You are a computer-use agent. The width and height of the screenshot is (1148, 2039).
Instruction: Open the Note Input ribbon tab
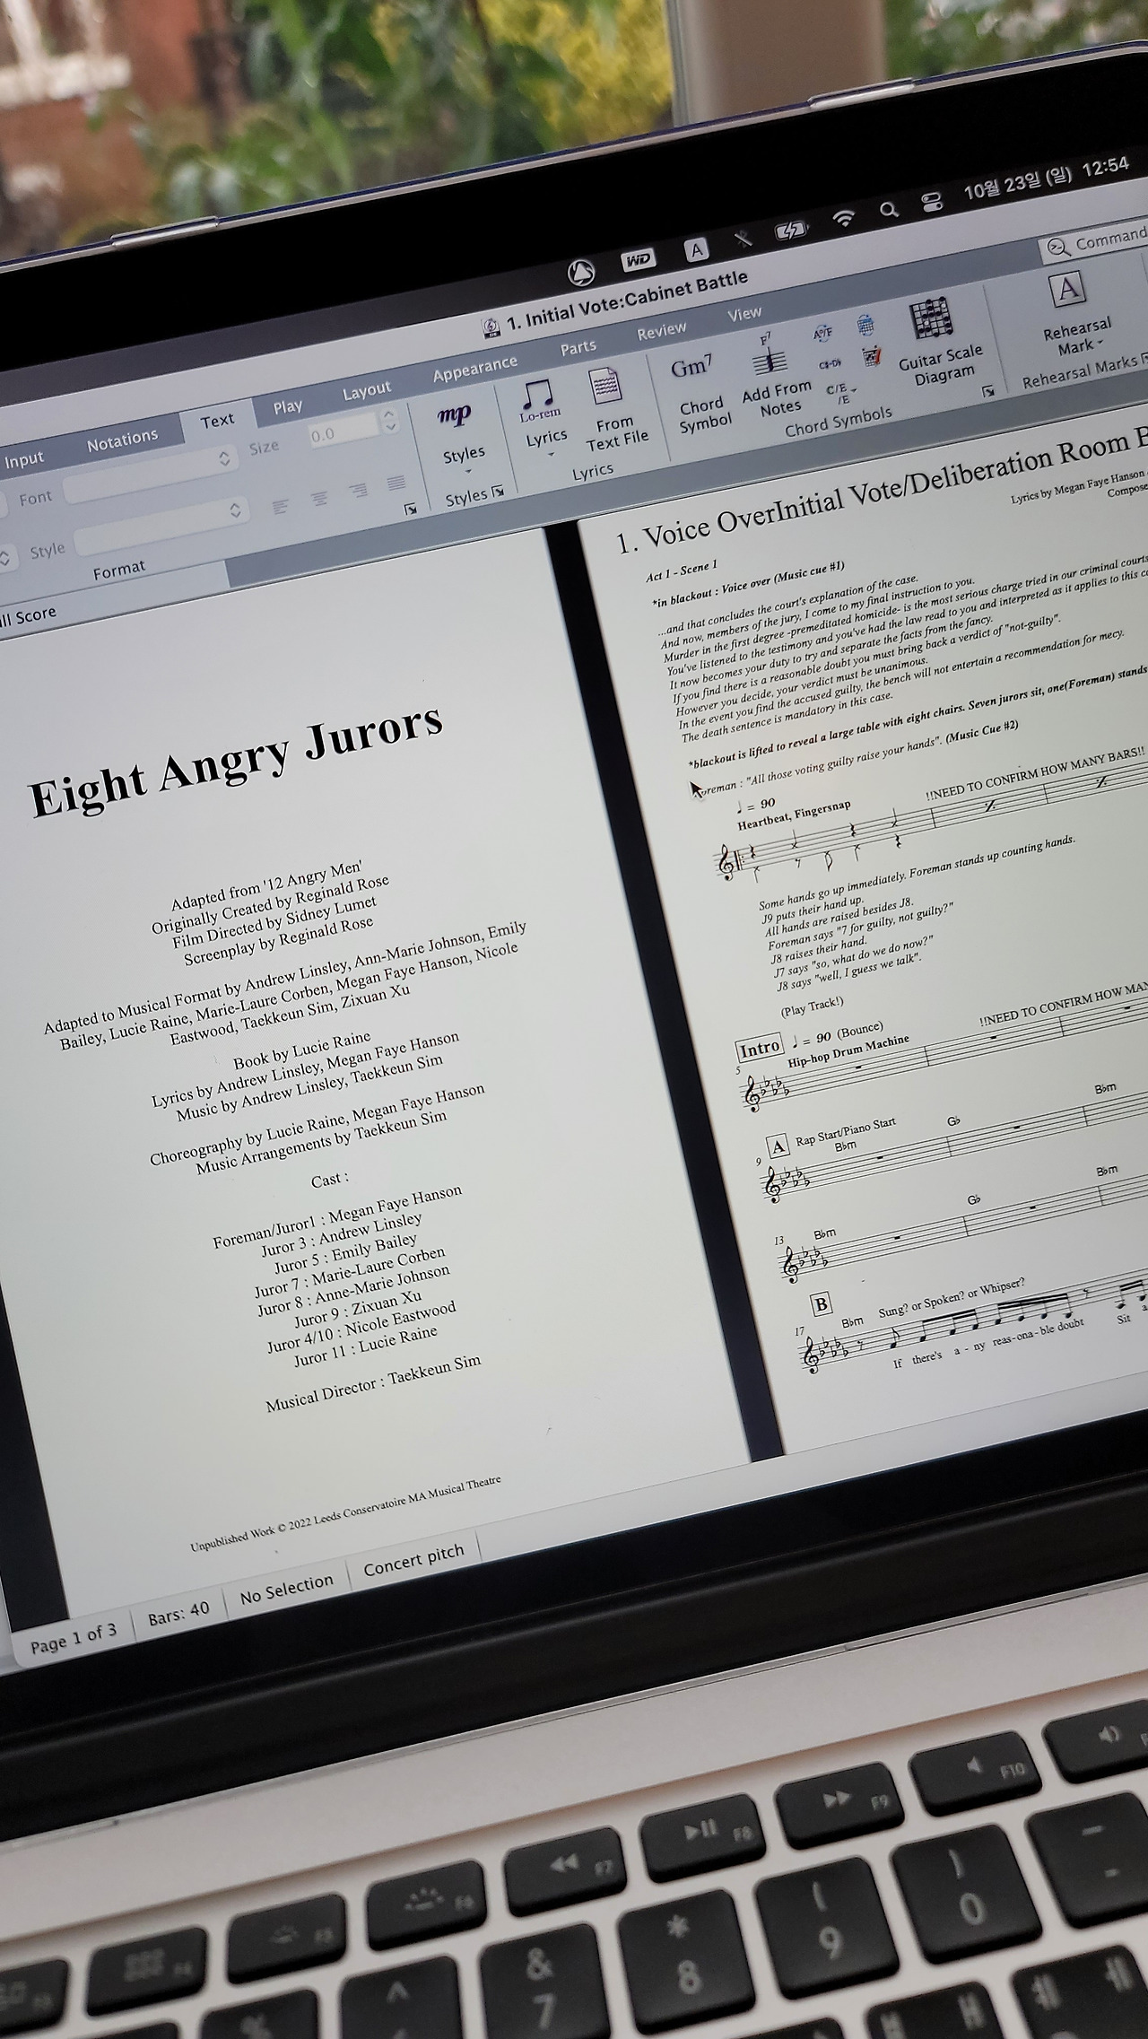point(23,460)
